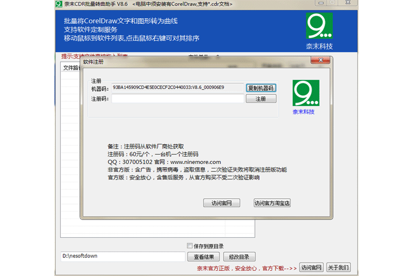Image resolution: width=414 pixels, height=276 pixels.
Task: Click the 查看结果 button
Action: [206, 257]
